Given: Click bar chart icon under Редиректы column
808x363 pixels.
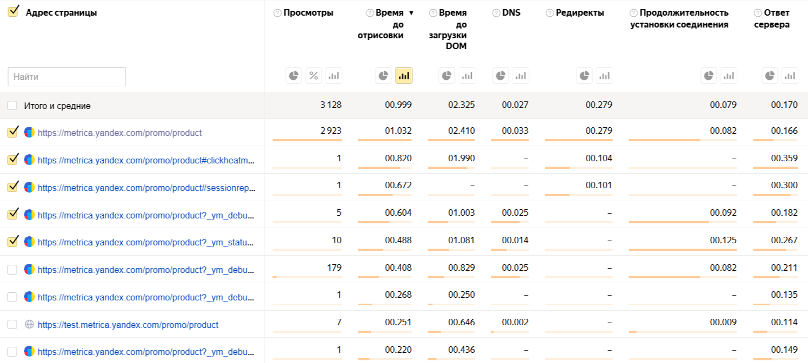Looking at the screenshot, I should coord(604,76).
